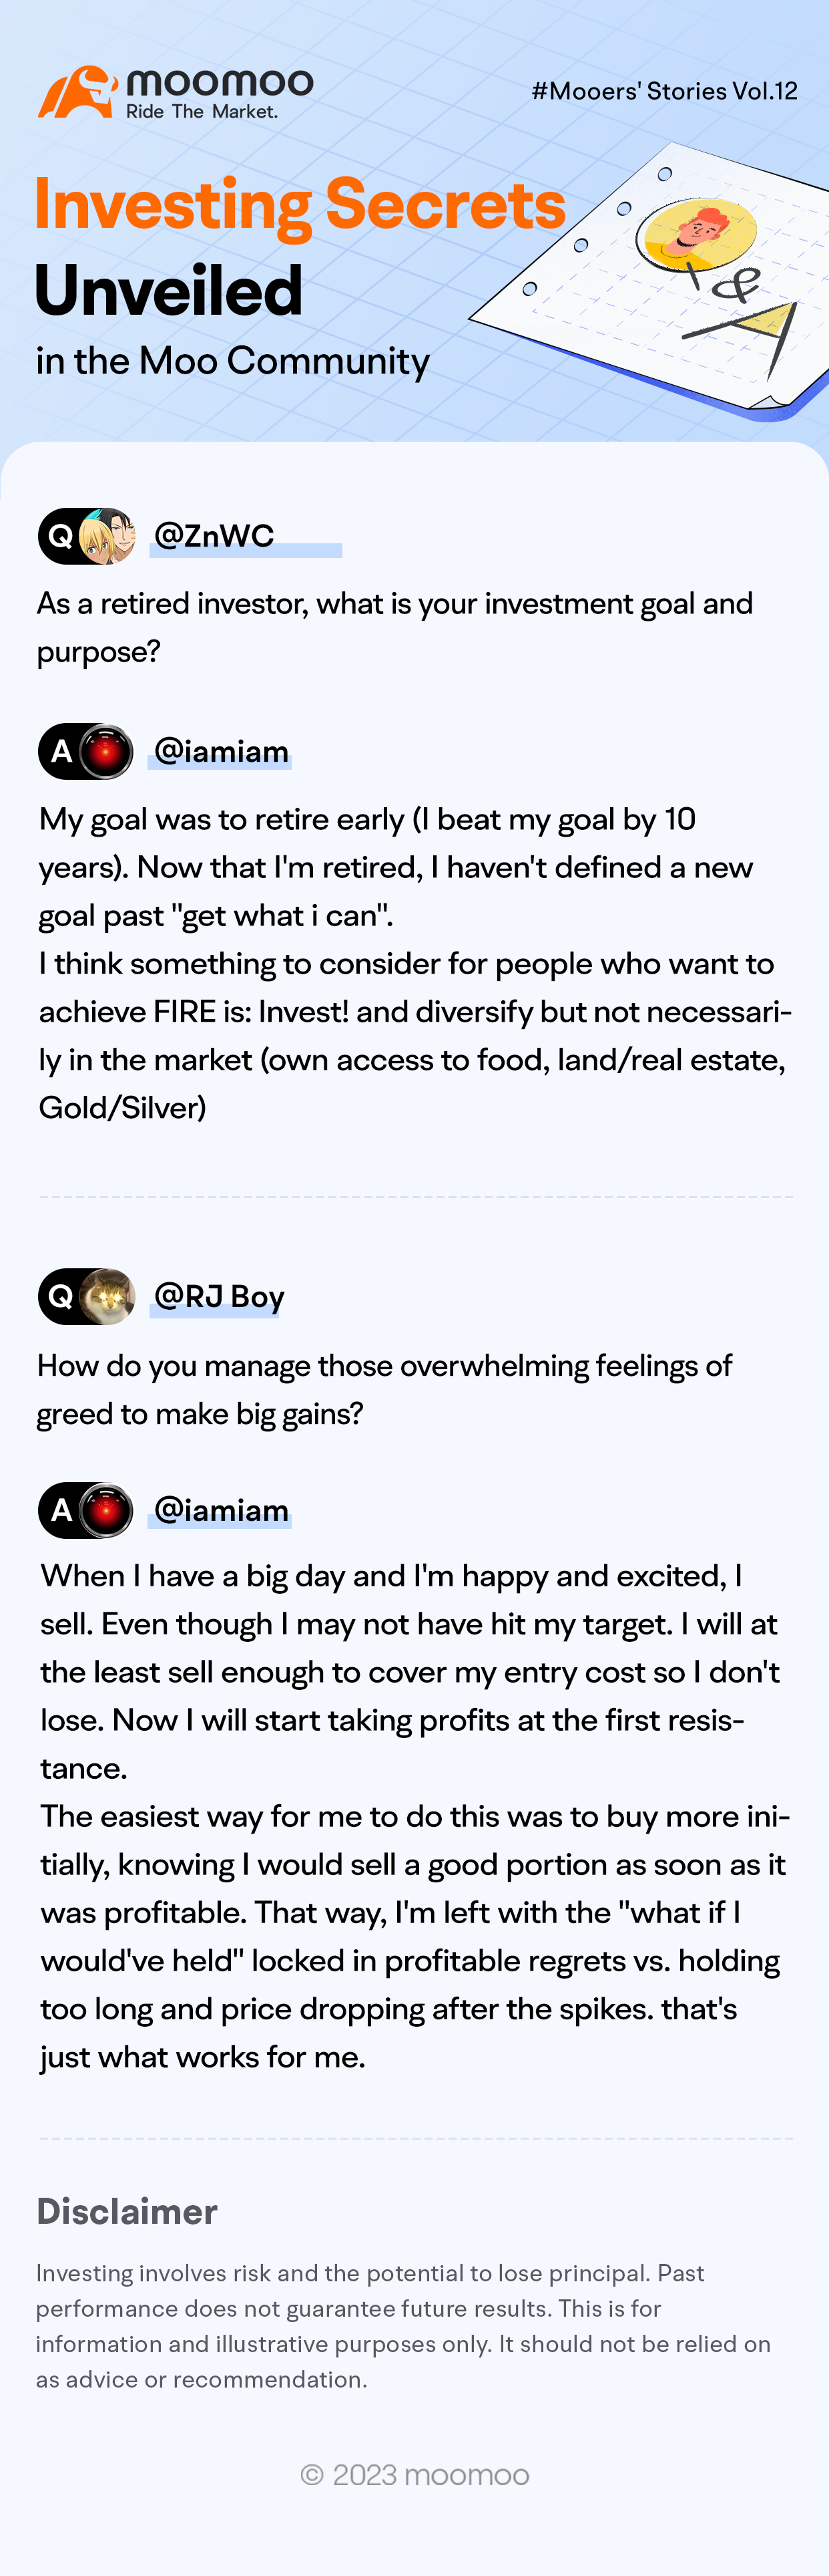Click the Disclaimer heading
Image resolution: width=829 pixels, height=2576 pixels.
[127, 2210]
